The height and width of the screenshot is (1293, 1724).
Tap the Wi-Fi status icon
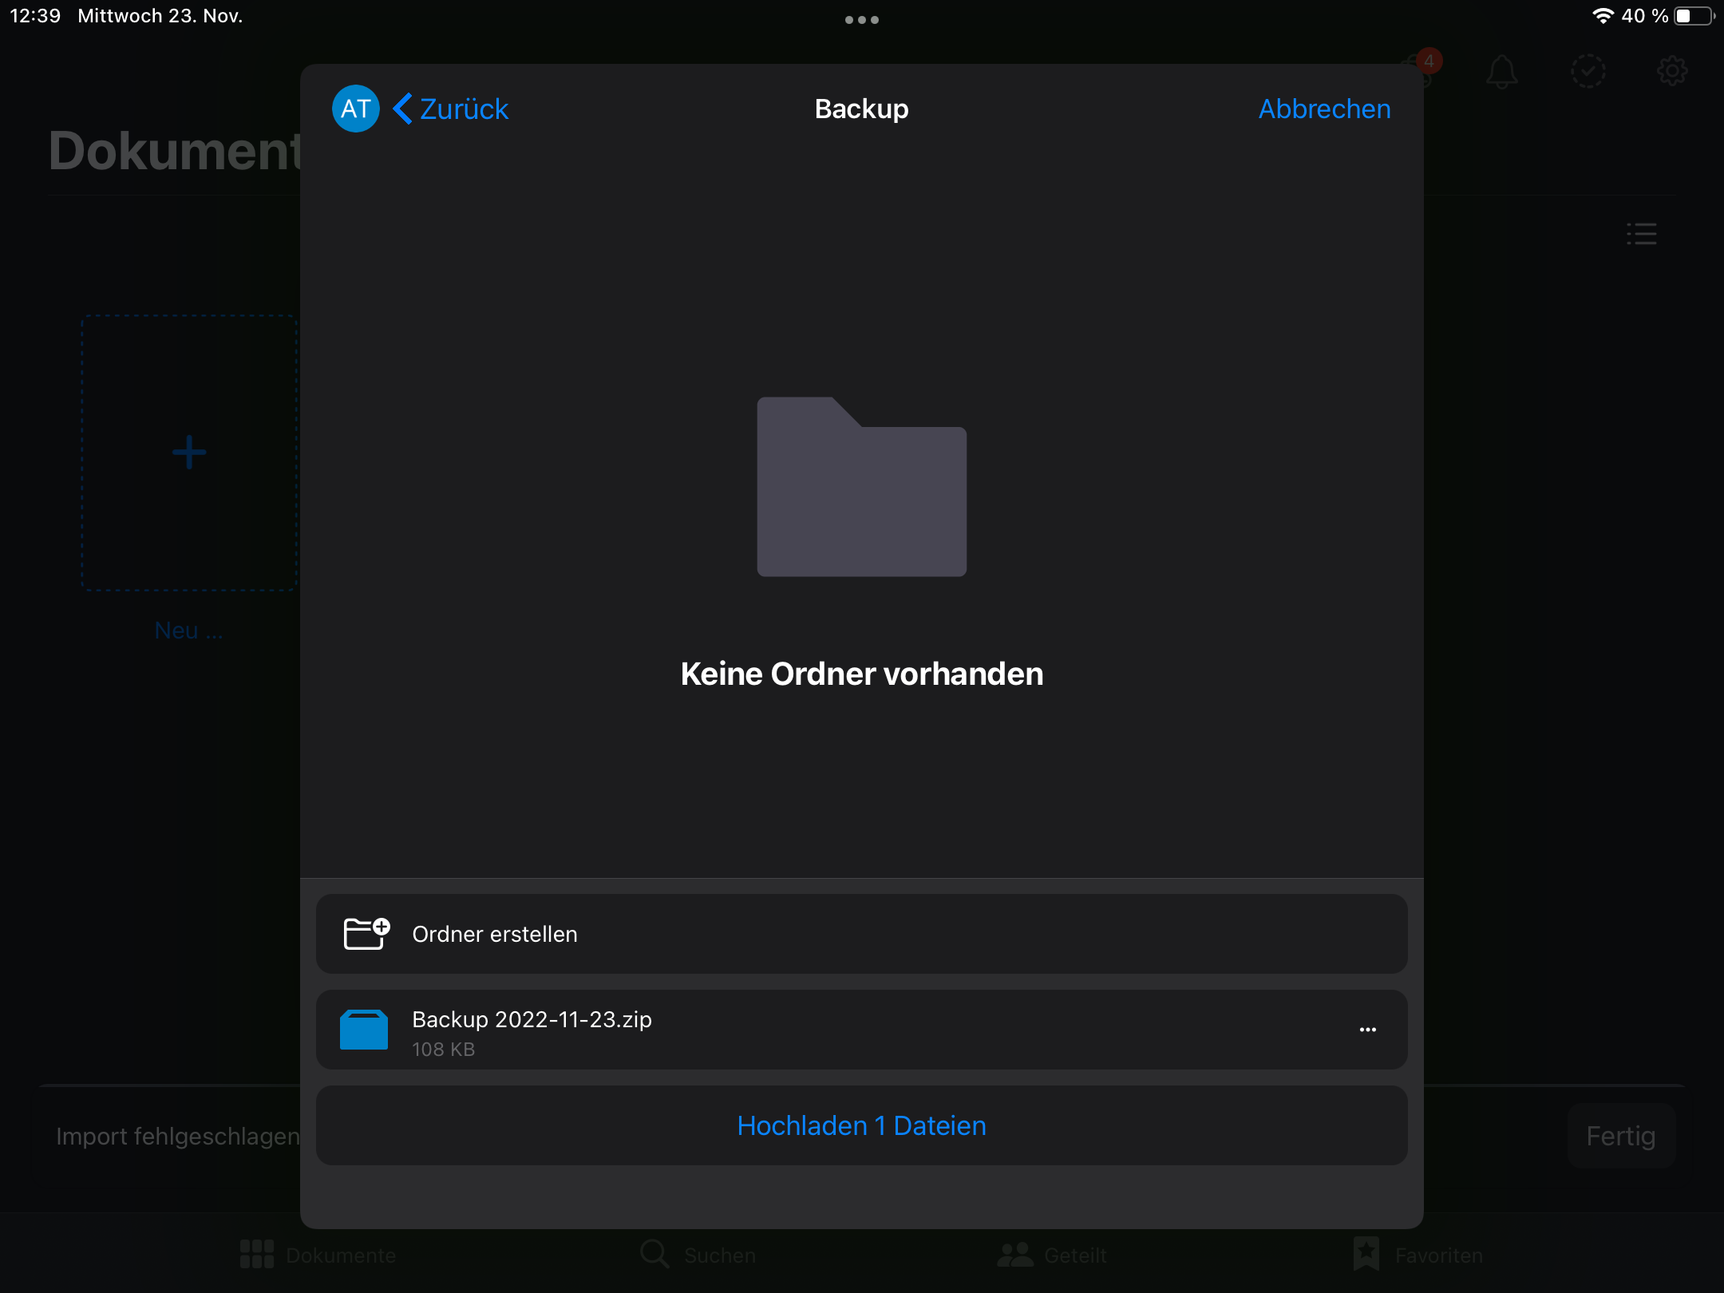point(1602,16)
